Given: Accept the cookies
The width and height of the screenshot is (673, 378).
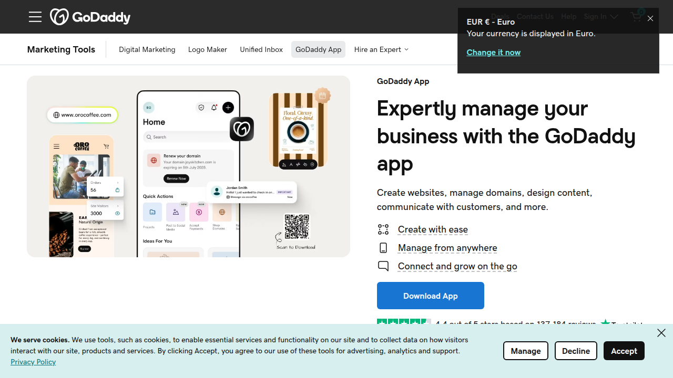Looking at the screenshot, I should pos(624,351).
